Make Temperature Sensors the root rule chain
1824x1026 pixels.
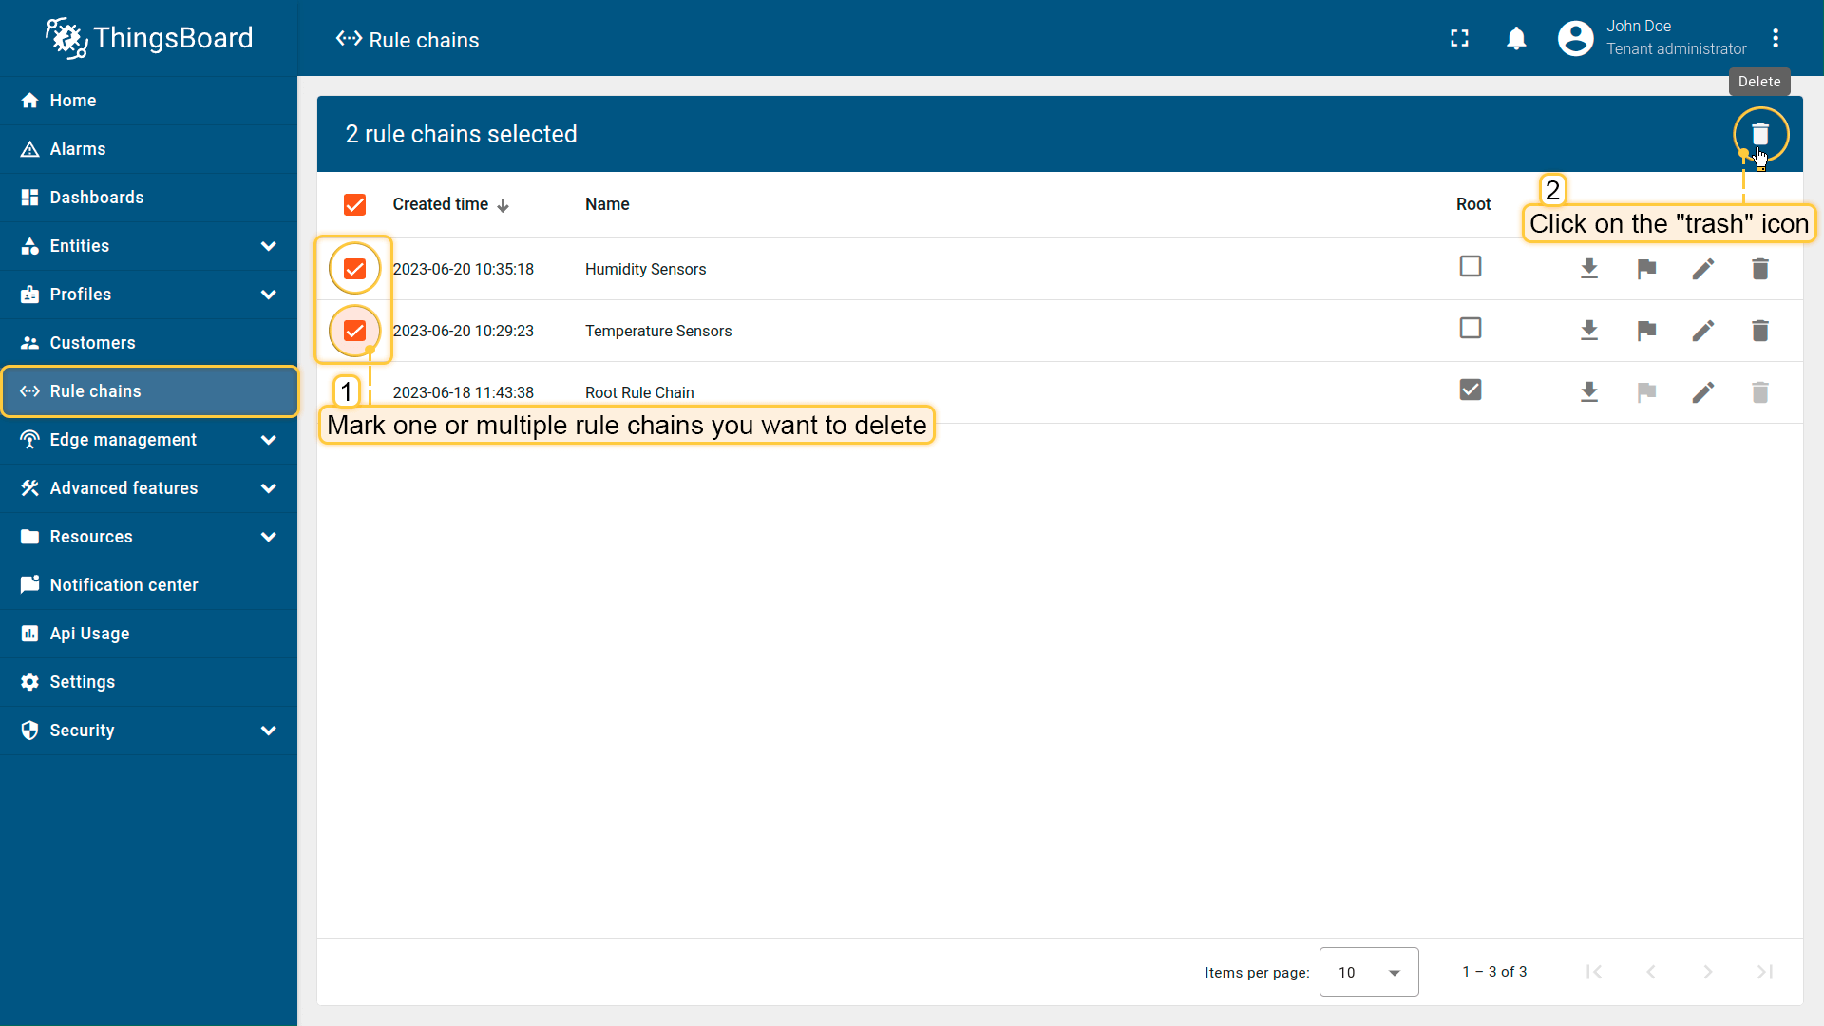click(x=1646, y=331)
